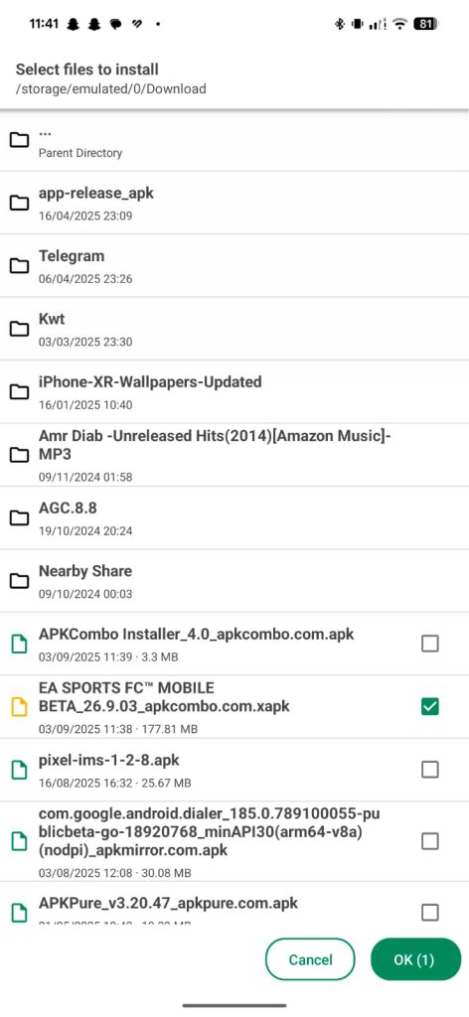Tap '16/08/2025 16:32 · 25.67 MB' details
Viewport: 469px width, 1017px height.
115,783
